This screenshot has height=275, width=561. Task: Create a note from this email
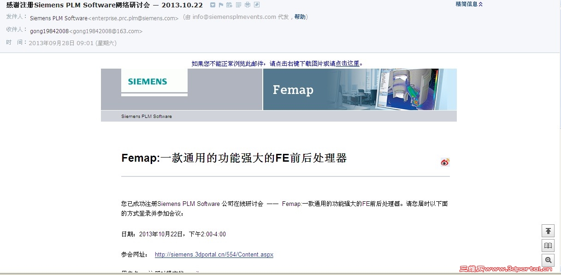tap(238, 5)
